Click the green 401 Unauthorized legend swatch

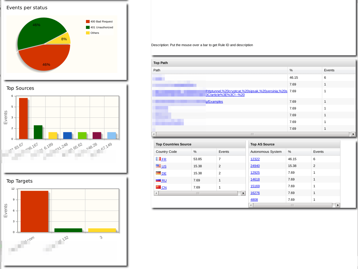tap(88, 27)
